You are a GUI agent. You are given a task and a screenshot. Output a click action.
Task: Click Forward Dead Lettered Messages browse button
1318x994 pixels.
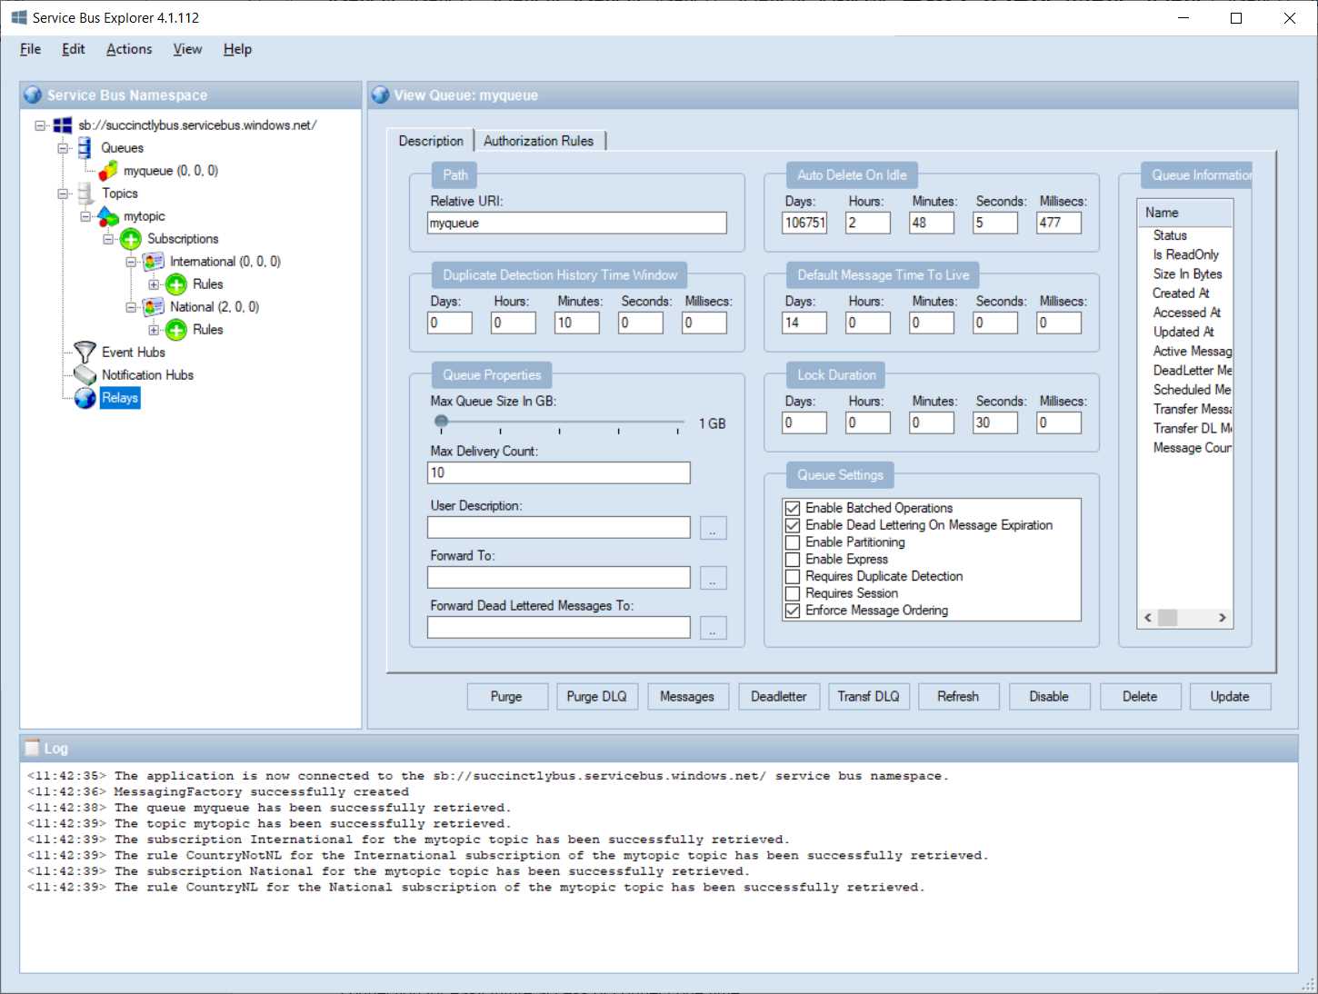(714, 628)
